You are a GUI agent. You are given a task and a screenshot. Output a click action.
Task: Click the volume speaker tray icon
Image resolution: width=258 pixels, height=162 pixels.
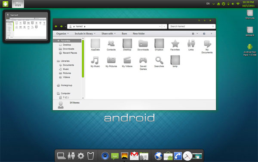(233, 4)
